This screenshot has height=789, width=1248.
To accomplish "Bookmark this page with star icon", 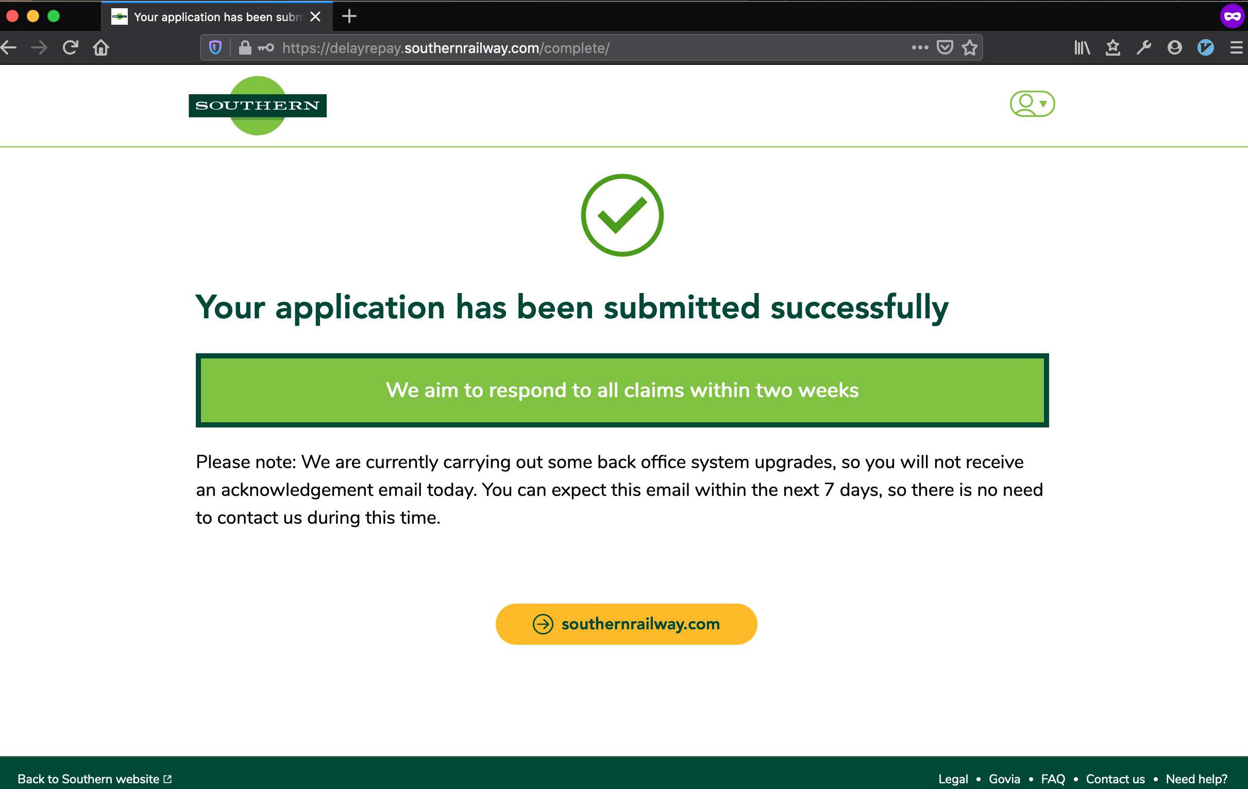I will [x=970, y=48].
